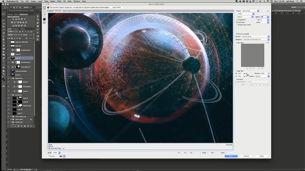Viewport: 305px width, 171px height.
Task: Toggle the Optimized checkbox
Action: pyautogui.click(x=237, y=22)
